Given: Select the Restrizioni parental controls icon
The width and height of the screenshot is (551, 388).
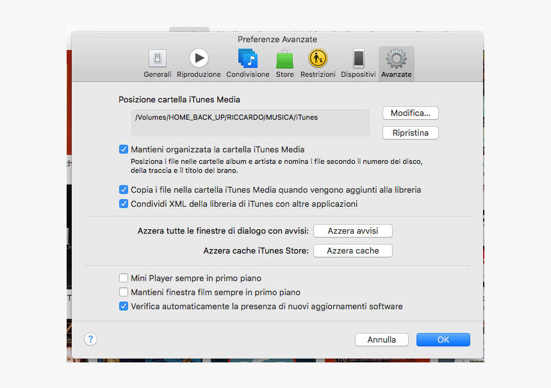Looking at the screenshot, I should [318, 58].
